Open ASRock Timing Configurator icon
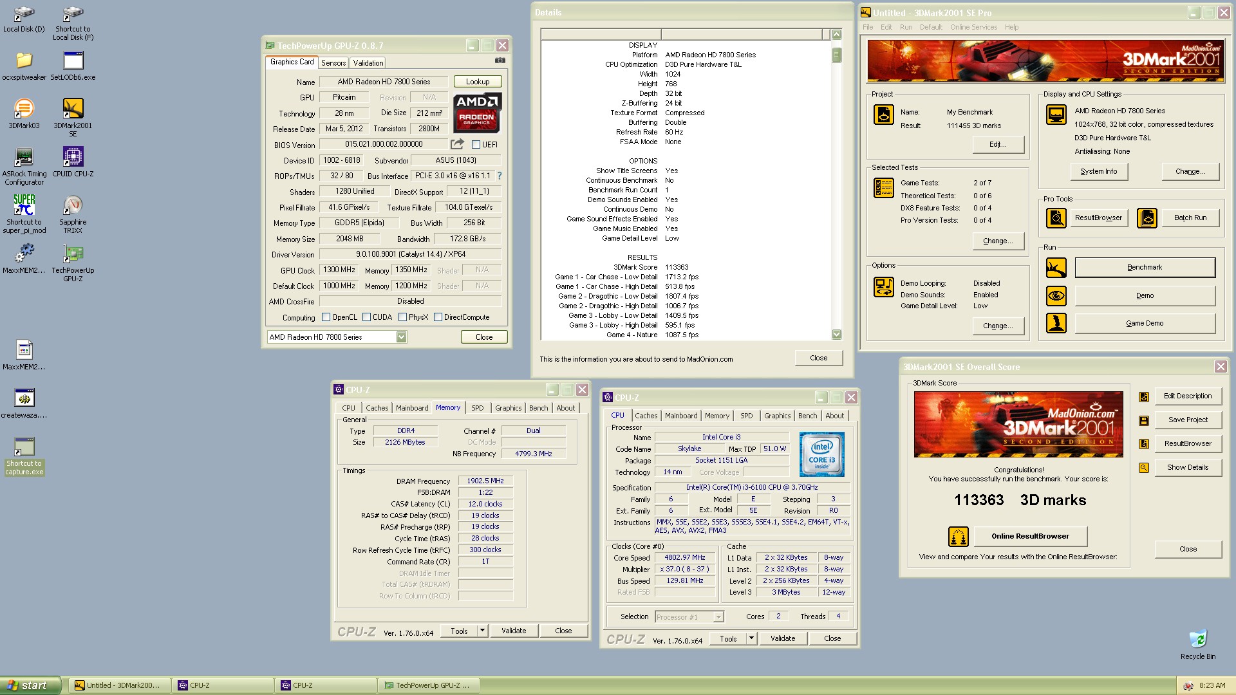 [x=24, y=166]
